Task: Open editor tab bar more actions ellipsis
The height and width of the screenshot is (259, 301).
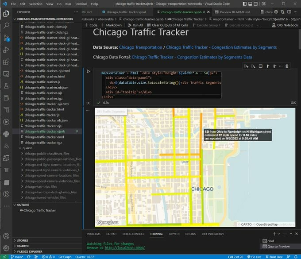Action: [296, 12]
